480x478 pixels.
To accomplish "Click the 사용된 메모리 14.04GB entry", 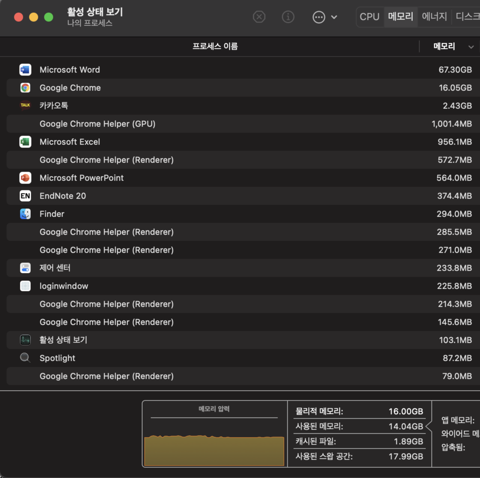I will (359, 426).
